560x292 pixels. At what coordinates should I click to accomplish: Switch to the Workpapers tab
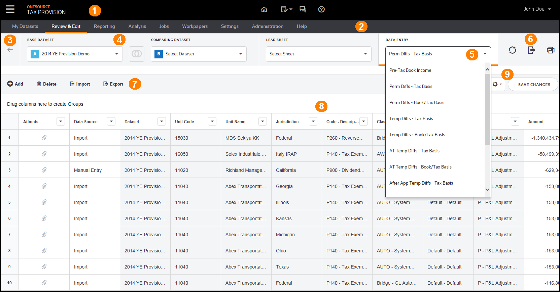tap(195, 26)
